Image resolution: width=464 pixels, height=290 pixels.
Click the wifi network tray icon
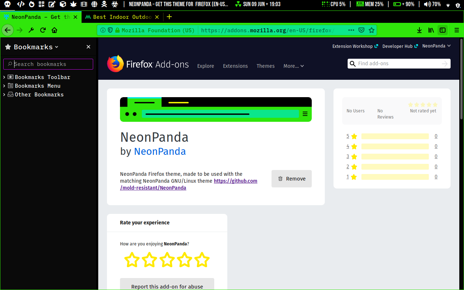click(x=448, y=5)
